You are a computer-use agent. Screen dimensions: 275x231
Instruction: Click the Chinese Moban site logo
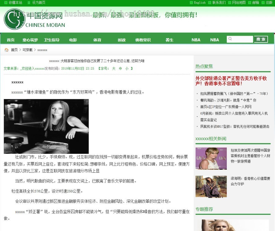[x=34, y=19]
